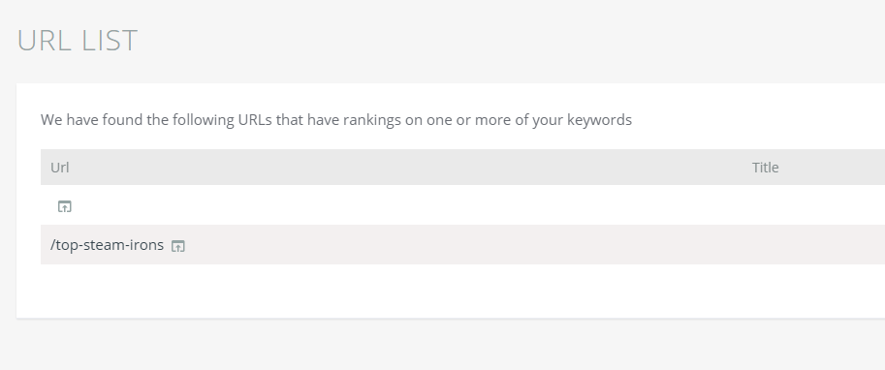Sort by the Title column header
The width and height of the screenshot is (885, 370).
point(766,168)
